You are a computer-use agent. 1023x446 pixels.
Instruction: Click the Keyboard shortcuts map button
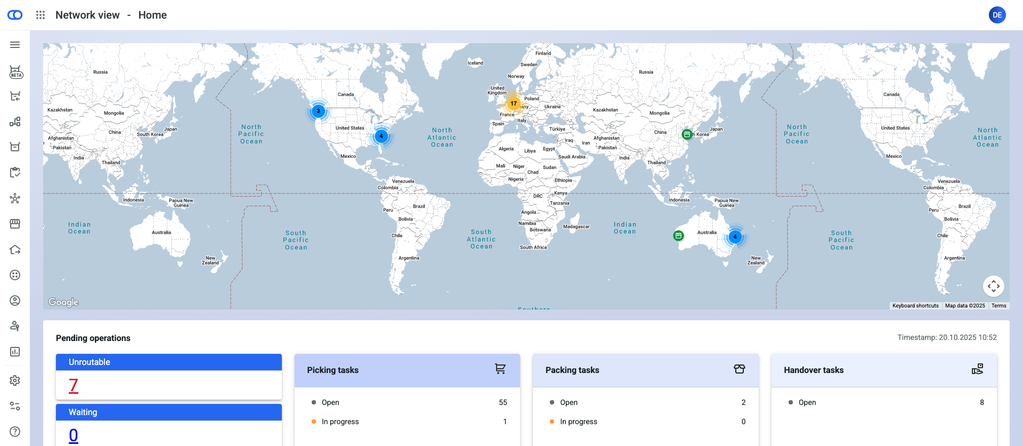[915, 305]
